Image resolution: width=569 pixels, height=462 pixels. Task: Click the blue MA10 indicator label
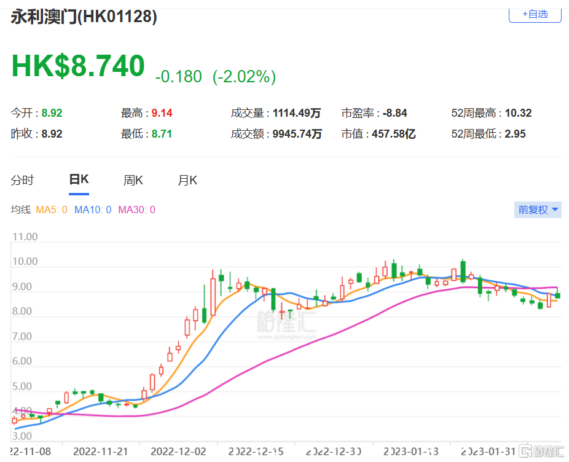click(x=93, y=209)
